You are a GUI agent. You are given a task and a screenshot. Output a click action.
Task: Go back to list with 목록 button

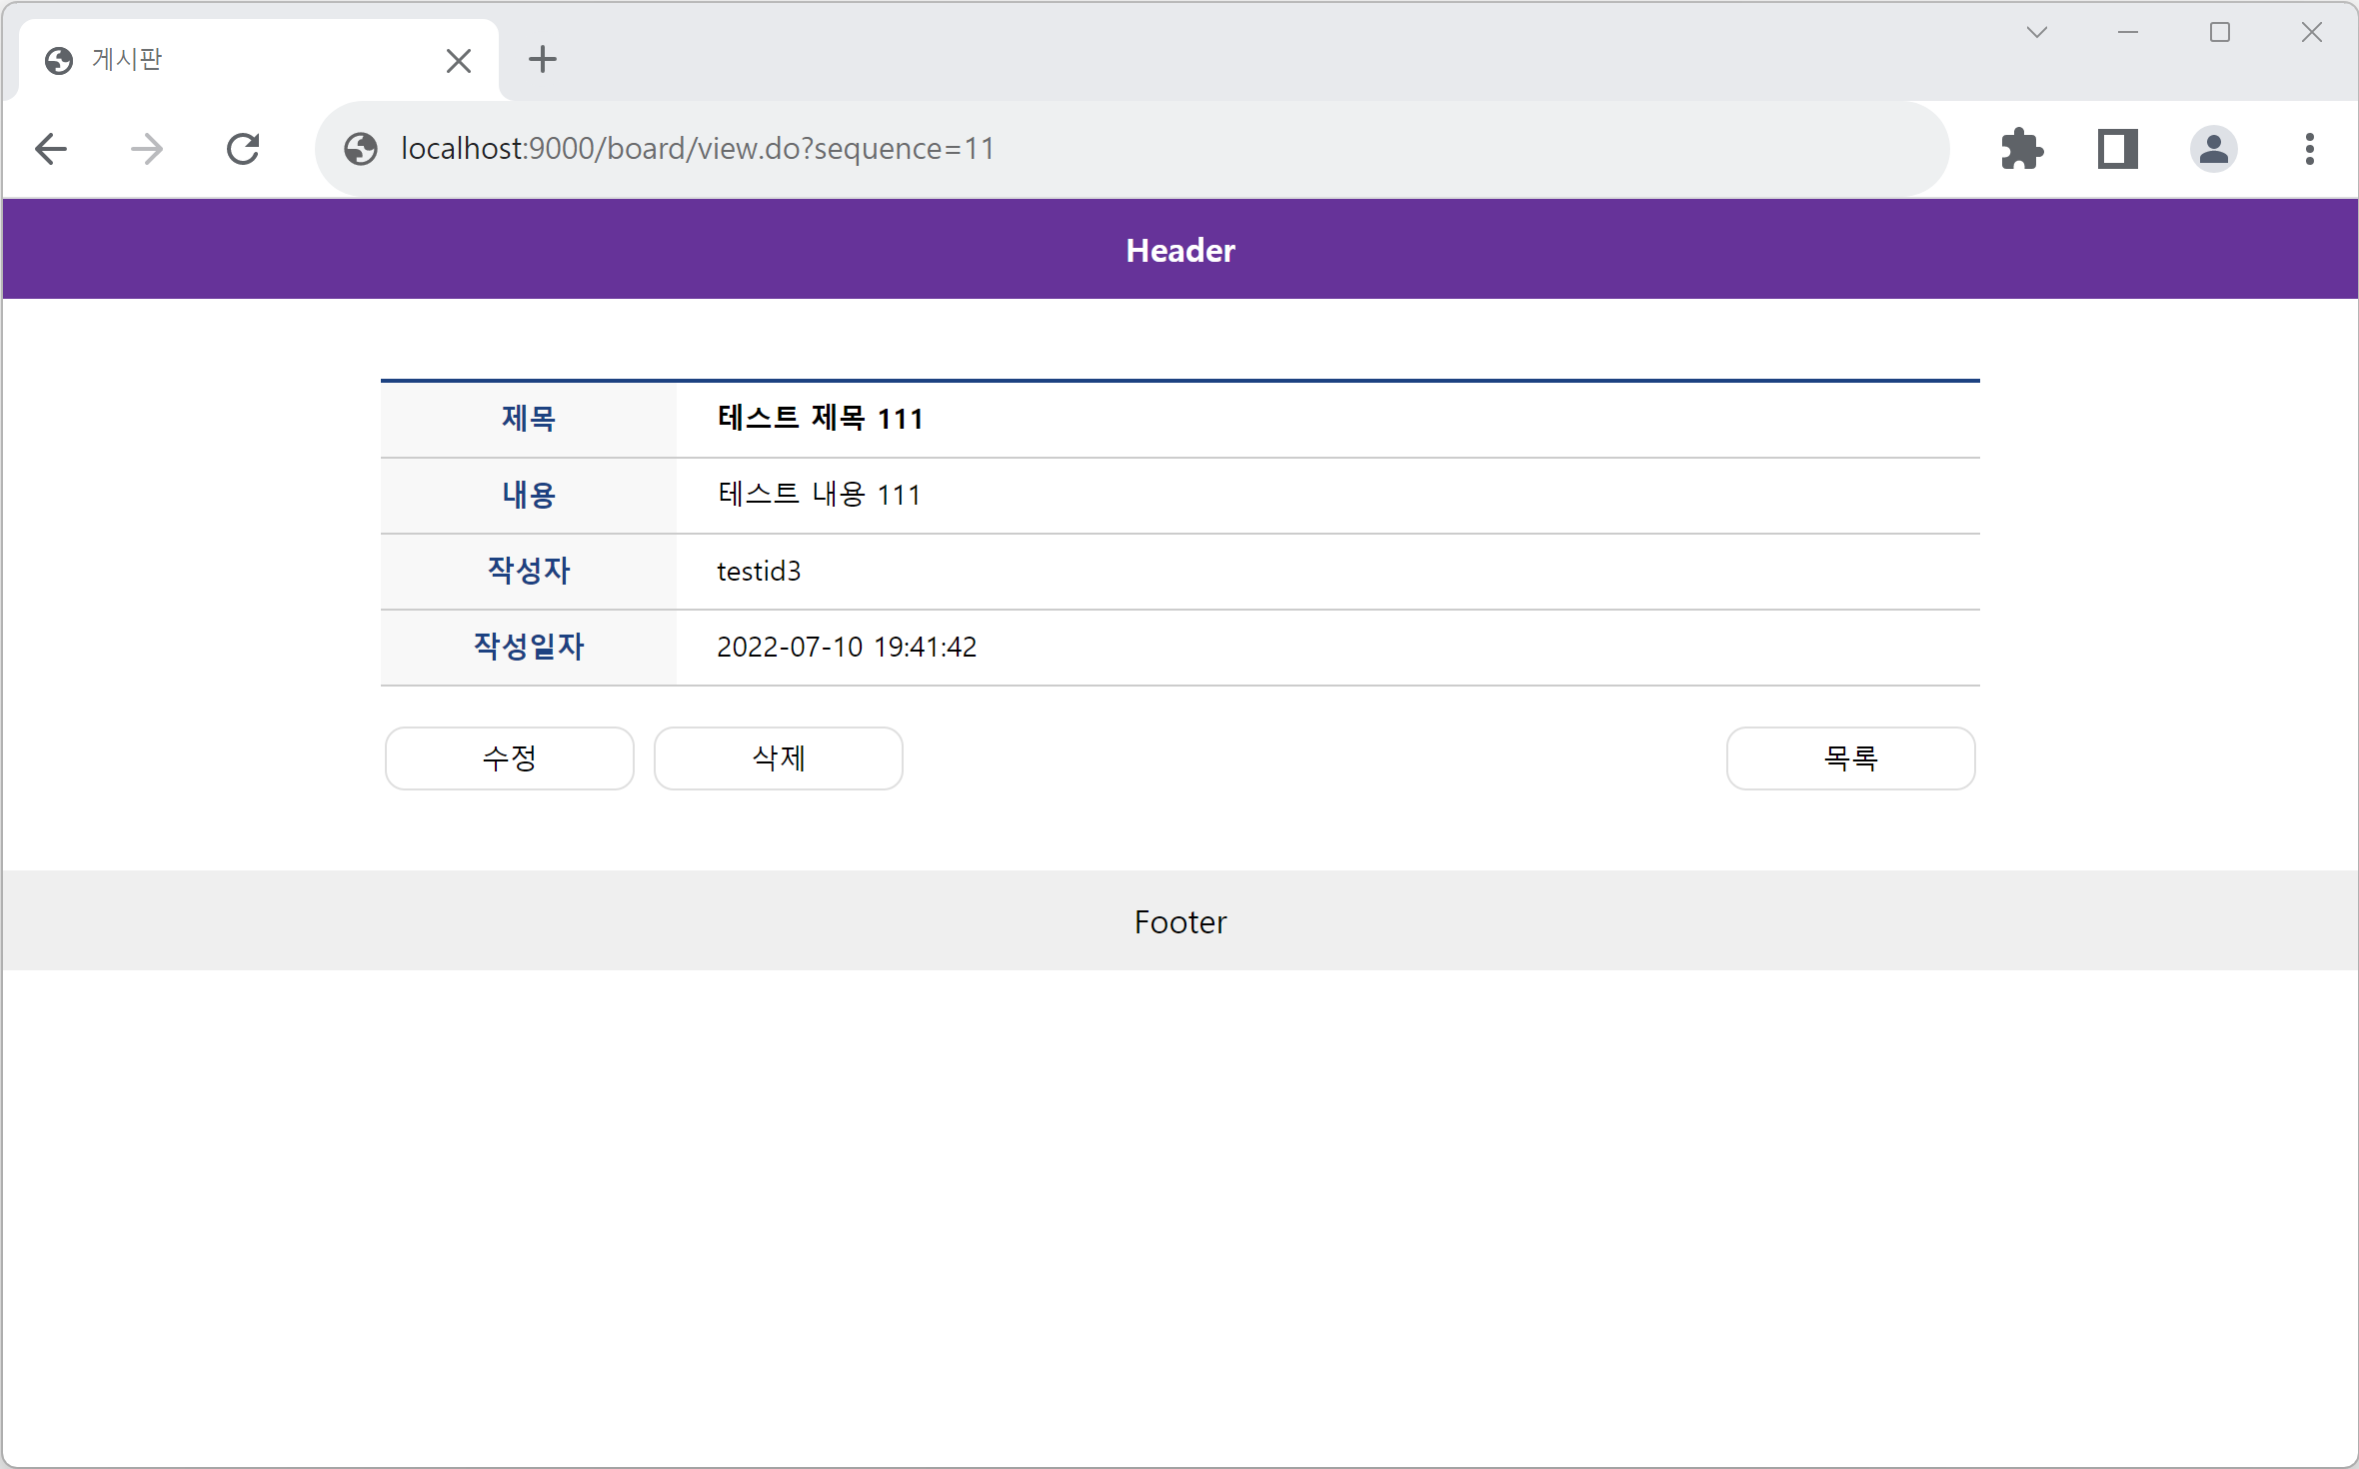click(1850, 758)
